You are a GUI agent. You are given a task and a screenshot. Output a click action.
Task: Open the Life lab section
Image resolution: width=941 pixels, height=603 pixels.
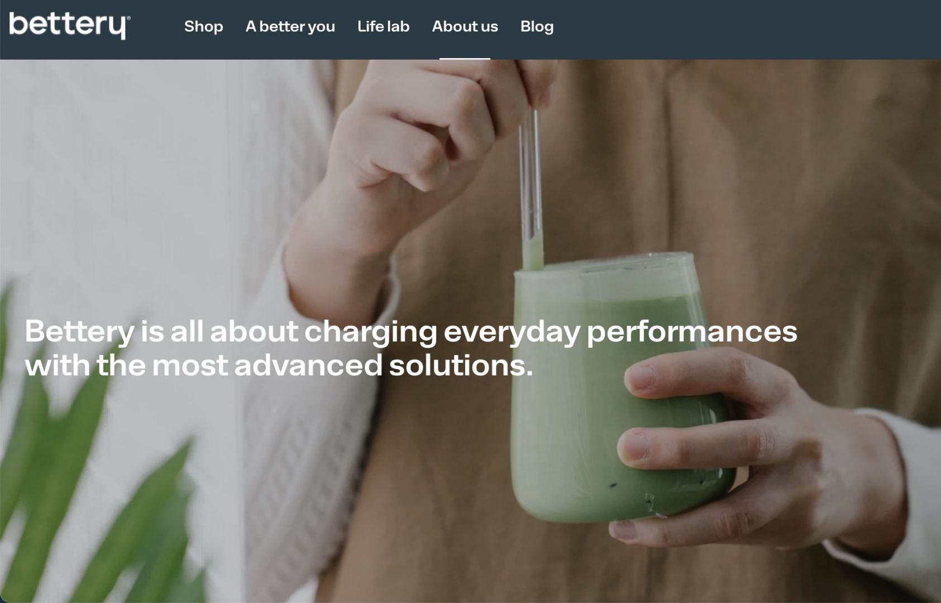point(383,26)
